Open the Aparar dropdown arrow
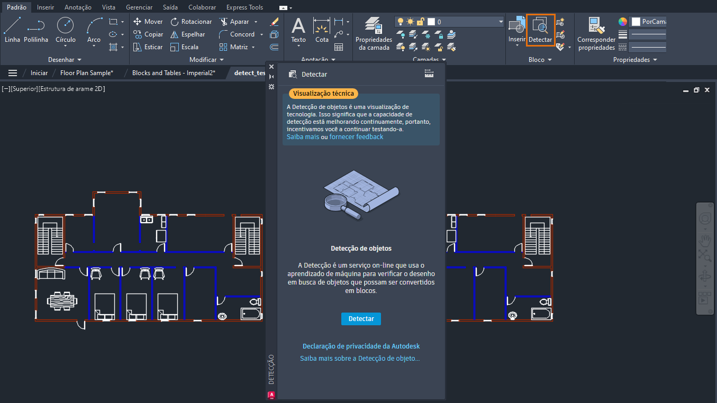717x403 pixels. 256,22
